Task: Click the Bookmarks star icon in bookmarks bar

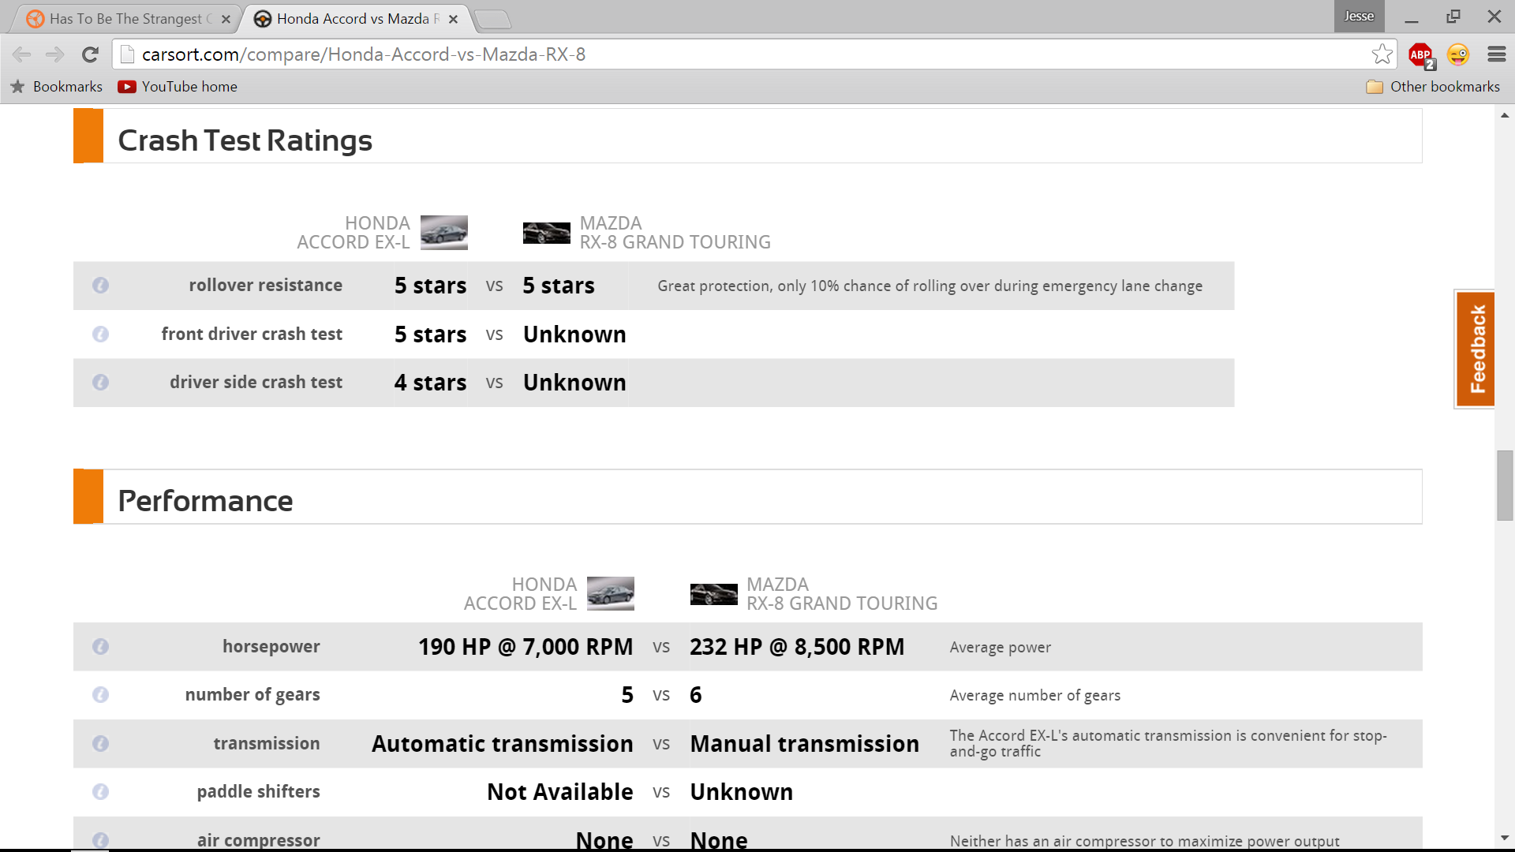Action: [x=17, y=87]
